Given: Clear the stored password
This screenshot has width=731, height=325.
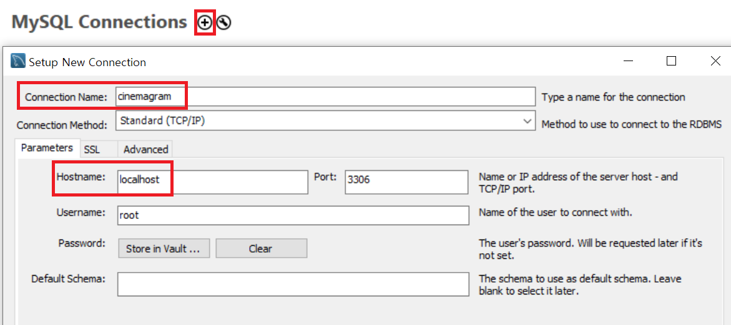Looking at the screenshot, I should [261, 249].
